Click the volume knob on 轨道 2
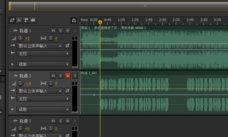 [x=20, y=83]
